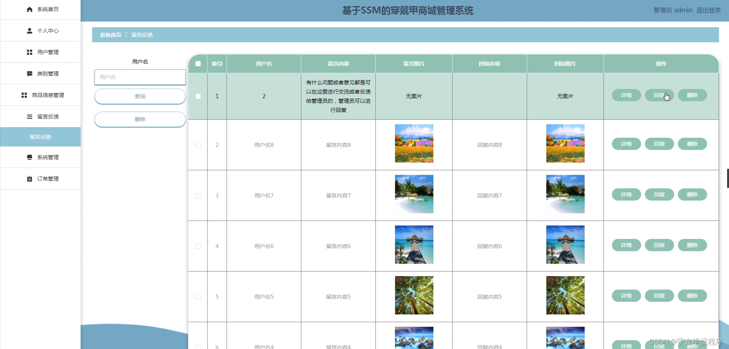Image resolution: width=729 pixels, height=349 pixels.
Task: Click the 查询 search button
Action: pos(140,96)
